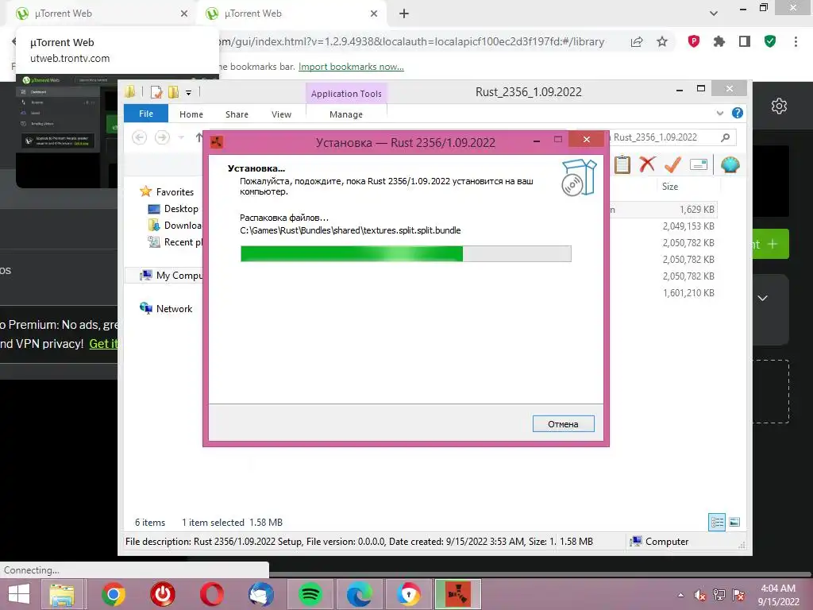Click muted volume icon in system tray
This screenshot has width=813, height=610.
pos(699,595)
